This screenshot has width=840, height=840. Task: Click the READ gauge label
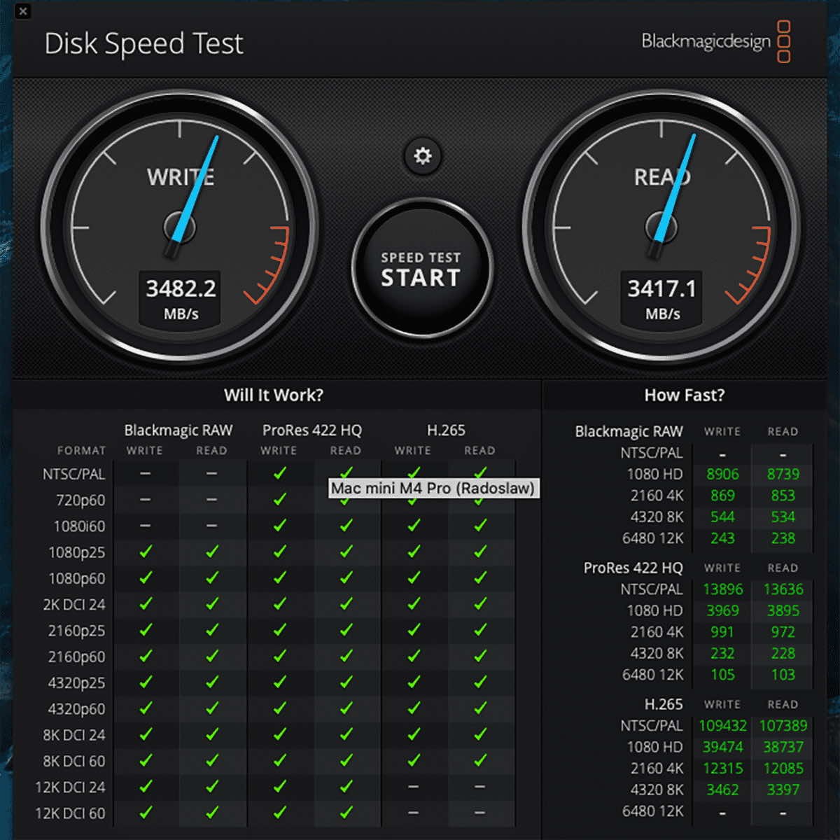coord(662,177)
